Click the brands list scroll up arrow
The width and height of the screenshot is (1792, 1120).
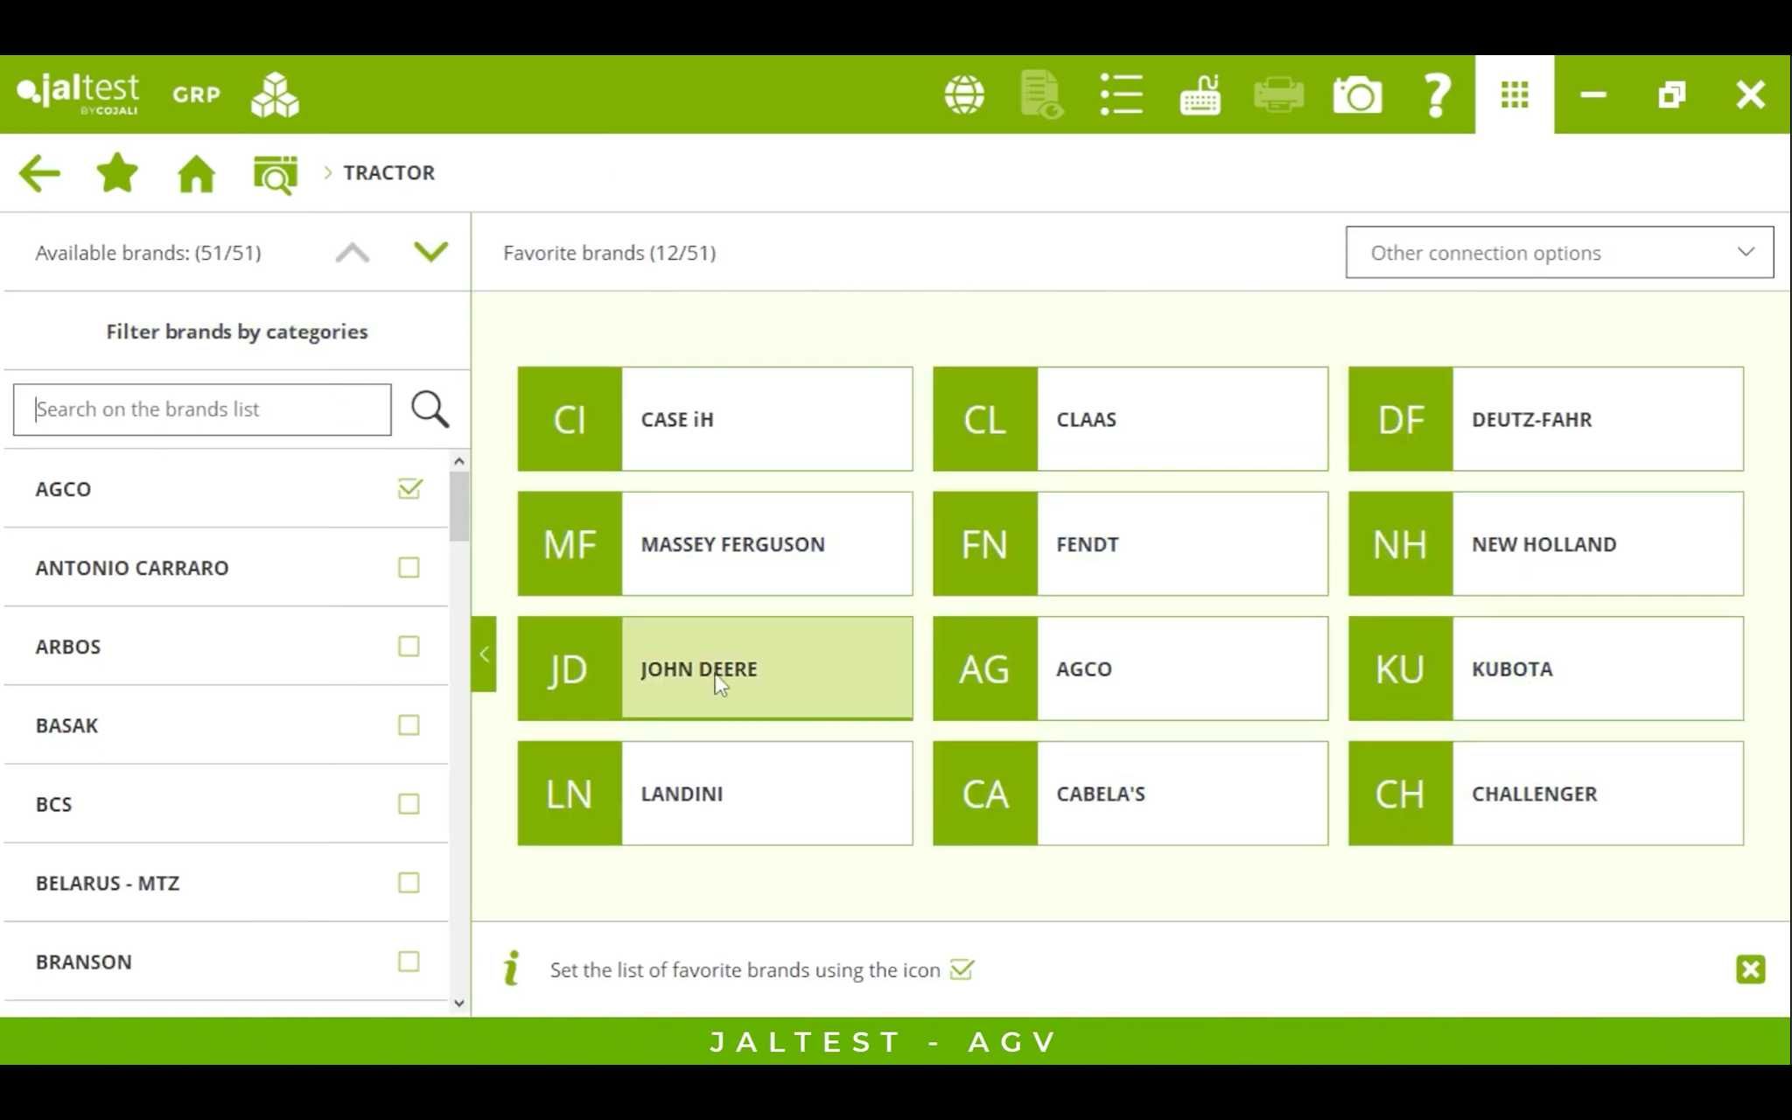click(x=459, y=461)
